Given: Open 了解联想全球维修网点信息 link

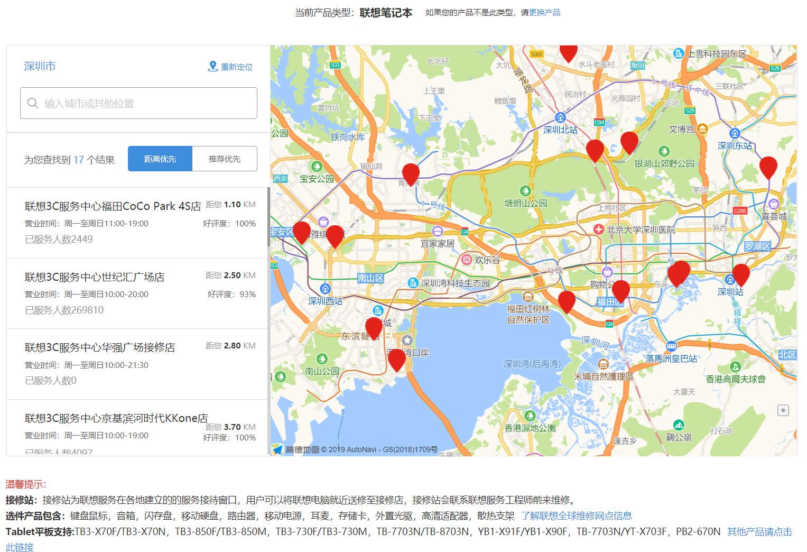Looking at the screenshot, I should tap(576, 516).
